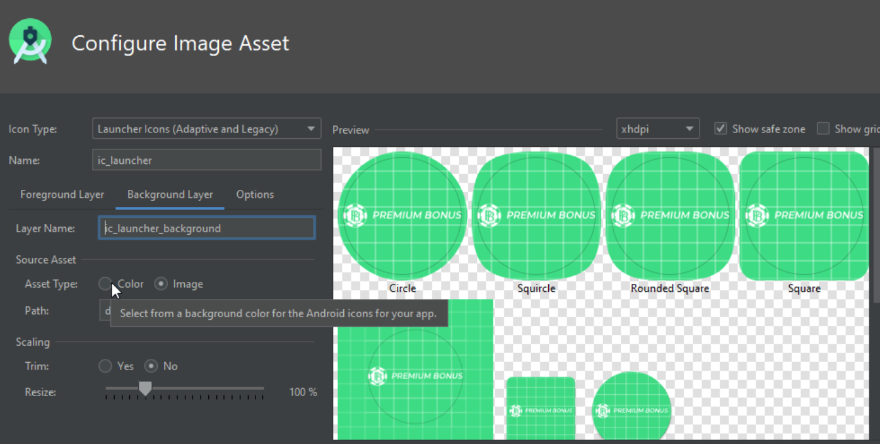
Task: Open the Icon Type dropdown
Action: pos(206,129)
